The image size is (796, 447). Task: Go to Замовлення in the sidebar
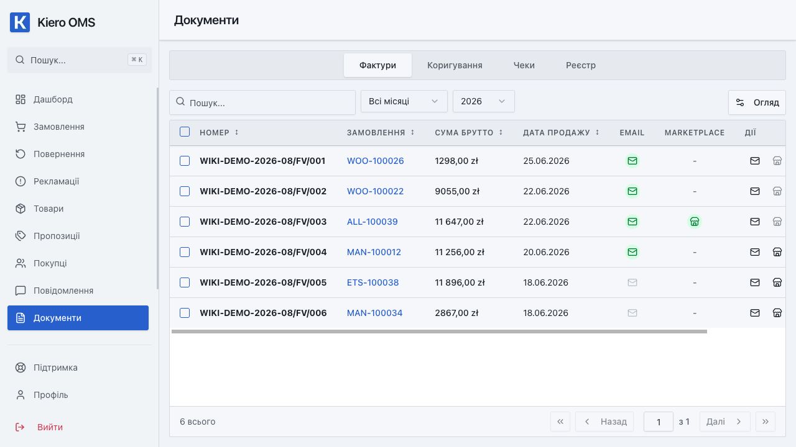point(78,127)
